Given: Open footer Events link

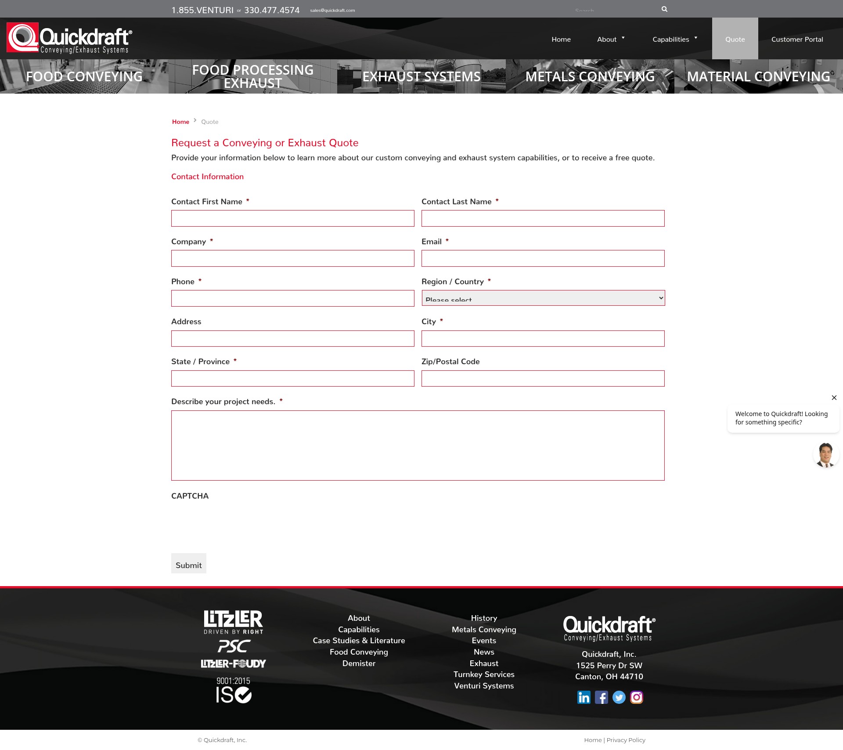Looking at the screenshot, I should (484, 641).
